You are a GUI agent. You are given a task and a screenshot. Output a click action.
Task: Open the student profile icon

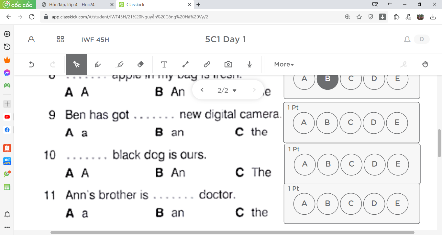pyautogui.click(x=31, y=39)
